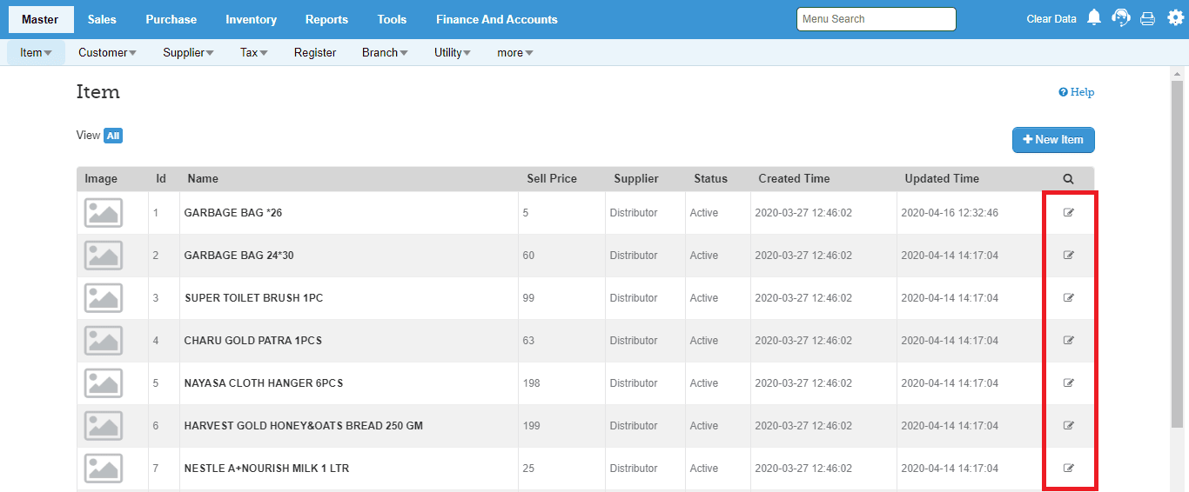1189x492 pixels.
Task: Click image placeholder of NESTLE milk row
Action: (x=104, y=469)
